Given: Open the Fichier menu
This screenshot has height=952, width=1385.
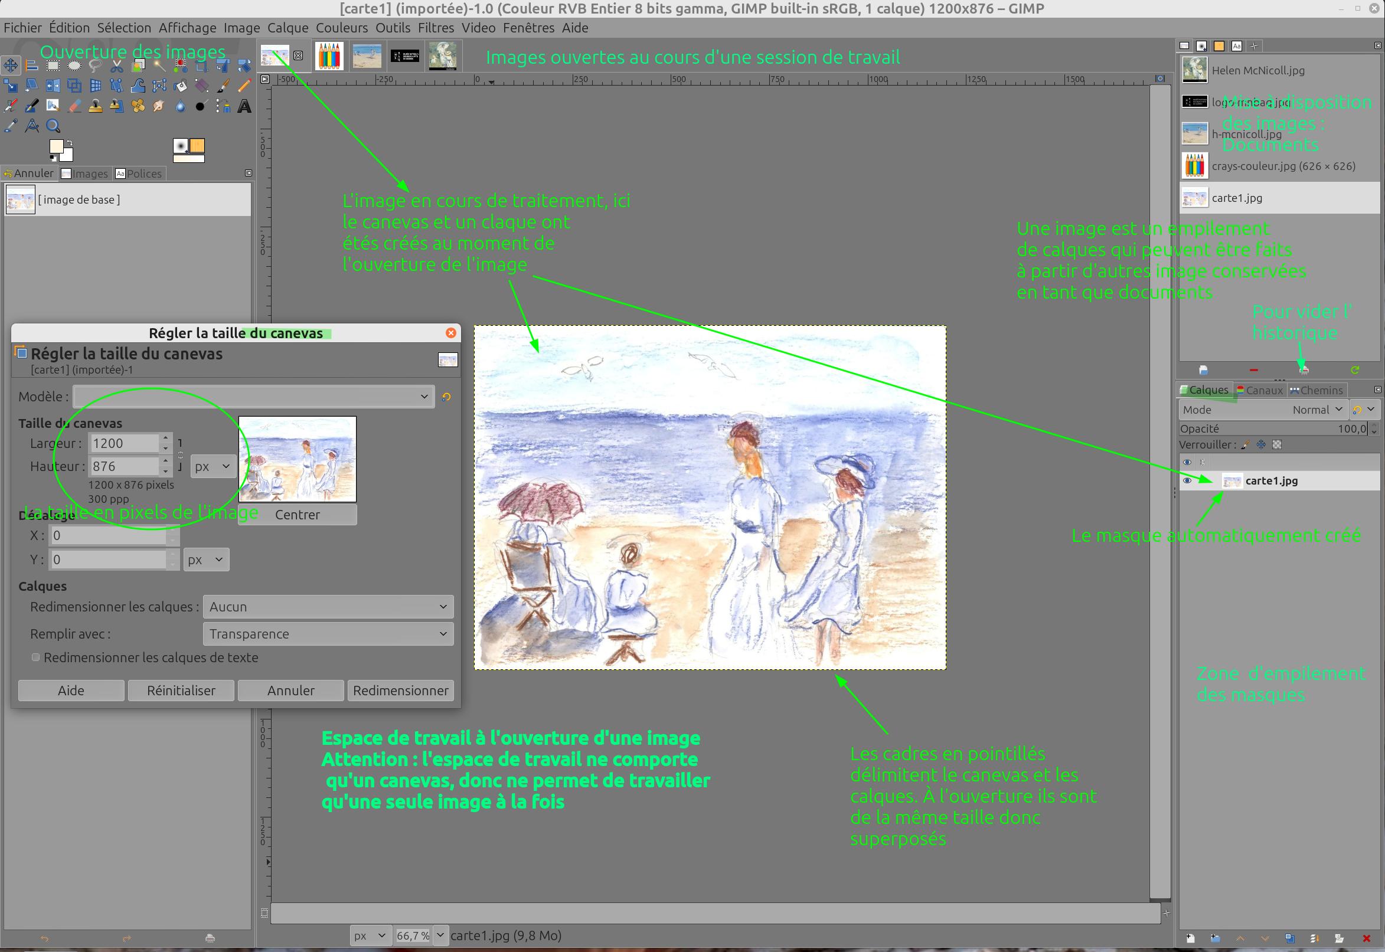Looking at the screenshot, I should coord(22,27).
